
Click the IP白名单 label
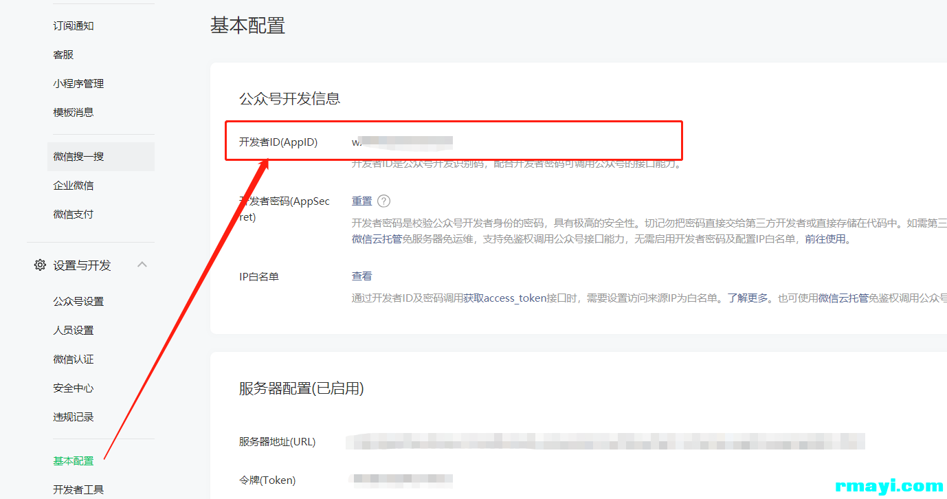point(259,277)
